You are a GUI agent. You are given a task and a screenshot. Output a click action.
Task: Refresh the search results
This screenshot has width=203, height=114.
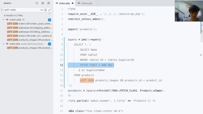pyautogui.click(x=37, y=3)
